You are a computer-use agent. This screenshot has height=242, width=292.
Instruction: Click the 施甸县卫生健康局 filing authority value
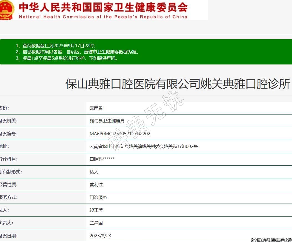pyautogui.click(x=107, y=121)
